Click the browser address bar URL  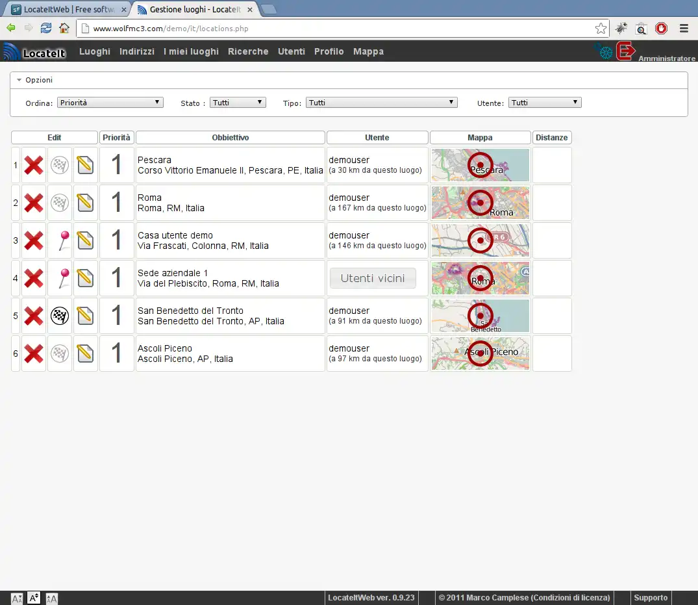[x=171, y=29]
